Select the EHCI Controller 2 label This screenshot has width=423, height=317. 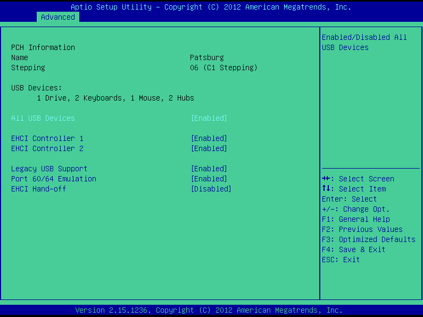[47, 148]
